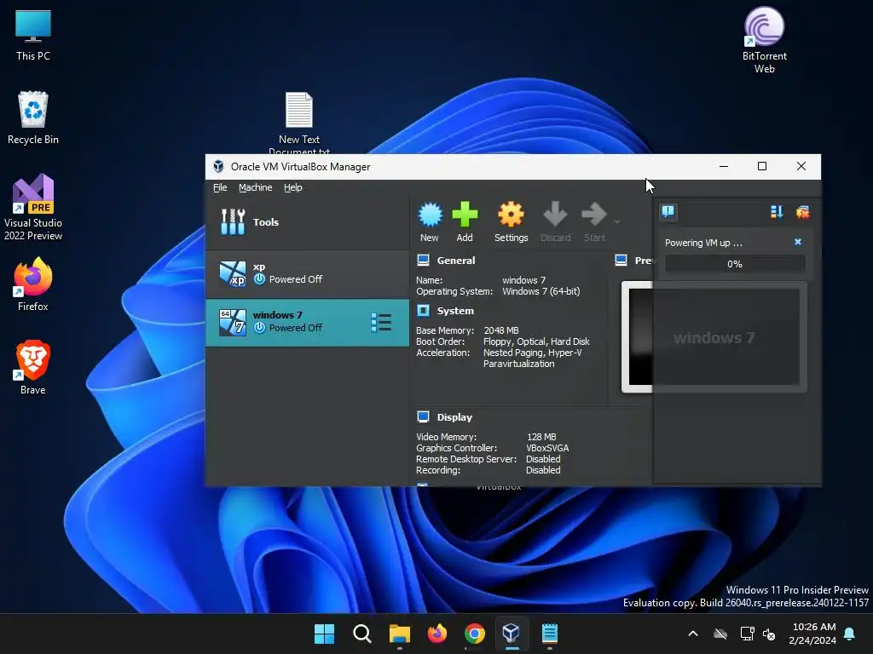Image resolution: width=873 pixels, height=654 pixels.
Task: Click the General section monitor icon
Action: pyautogui.click(x=423, y=260)
